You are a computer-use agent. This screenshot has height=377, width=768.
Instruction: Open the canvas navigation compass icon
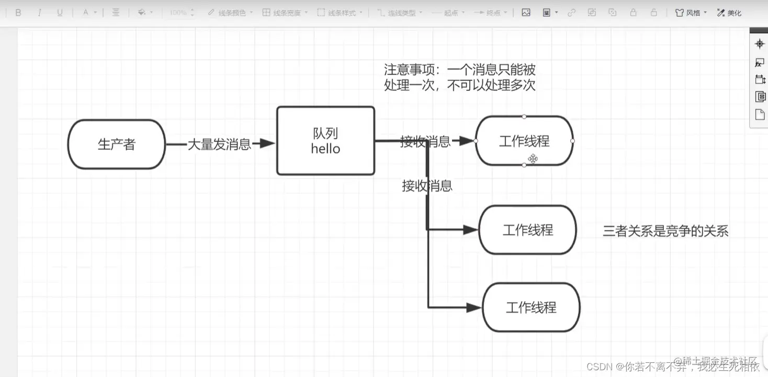point(759,44)
